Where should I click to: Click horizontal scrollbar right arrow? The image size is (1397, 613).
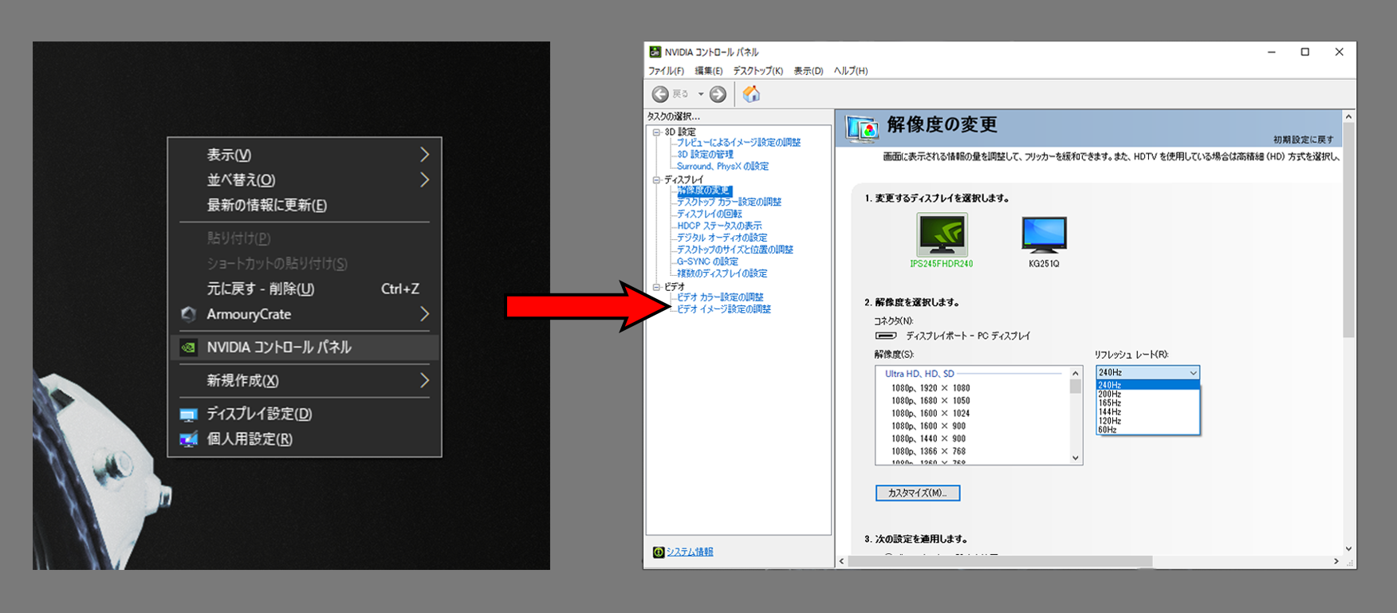1336,562
